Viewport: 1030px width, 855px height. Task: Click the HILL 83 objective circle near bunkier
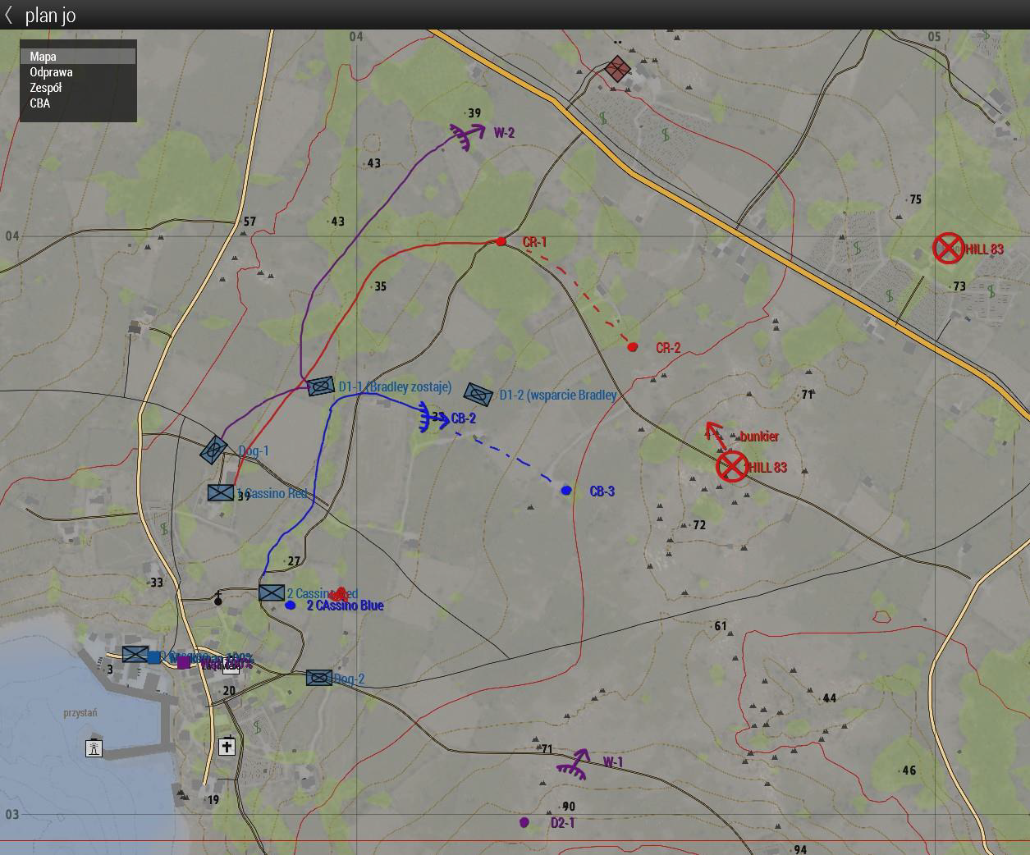(731, 466)
